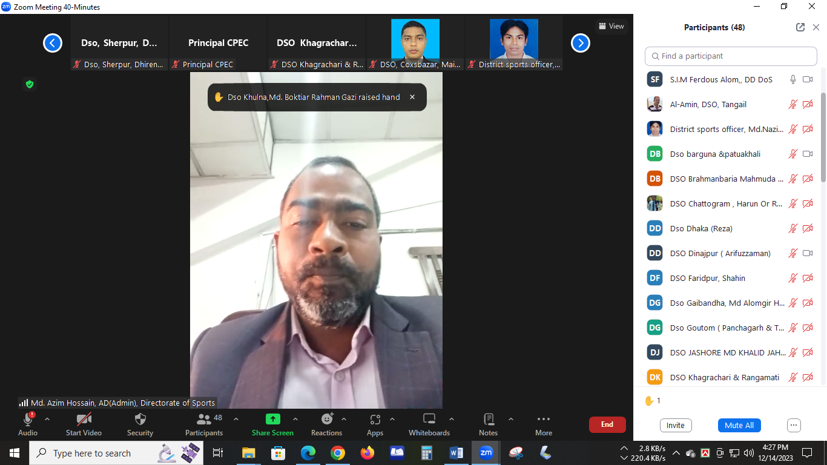Click the Find a participant search field
Viewport: 827px width, 465px height.
pos(731,56)
